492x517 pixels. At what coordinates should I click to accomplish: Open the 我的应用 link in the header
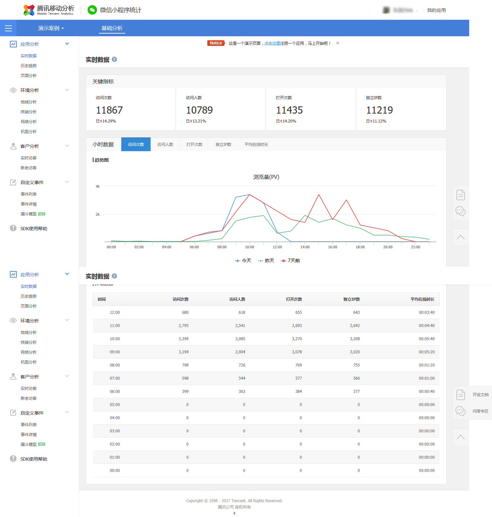pos(436,10)
